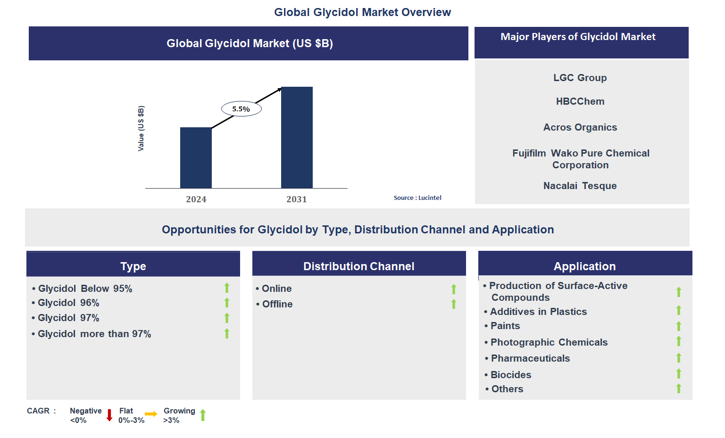Click the LGC Group company name
This screenshot has height=438, width=725.
[x=580, y=78]
